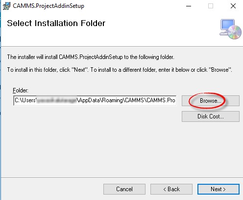Open the installer icon system menu in title bar
The width and height of the screenshot is (243, 200).
click(x=6, y=6)
